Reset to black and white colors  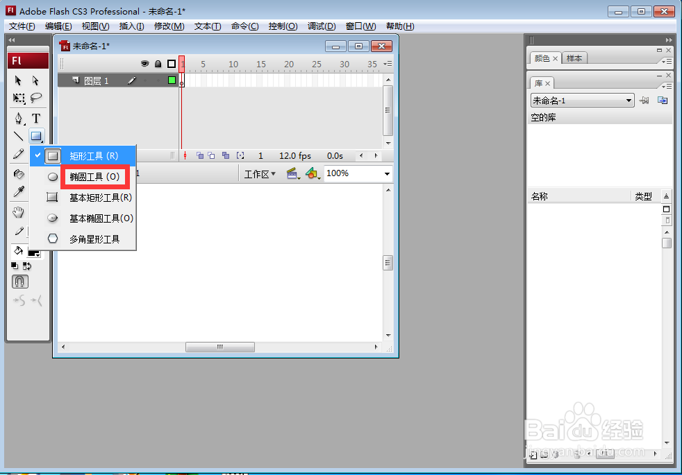[x=15, y=266]
